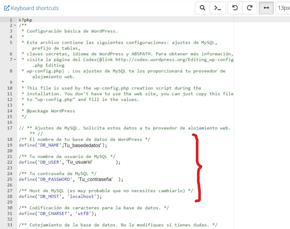Image resolution: width=290 pixels, height=229 pixels.
Task: Click the 'Tu nombre de usuario de MySQL' comment
Action: coord(67,157)
